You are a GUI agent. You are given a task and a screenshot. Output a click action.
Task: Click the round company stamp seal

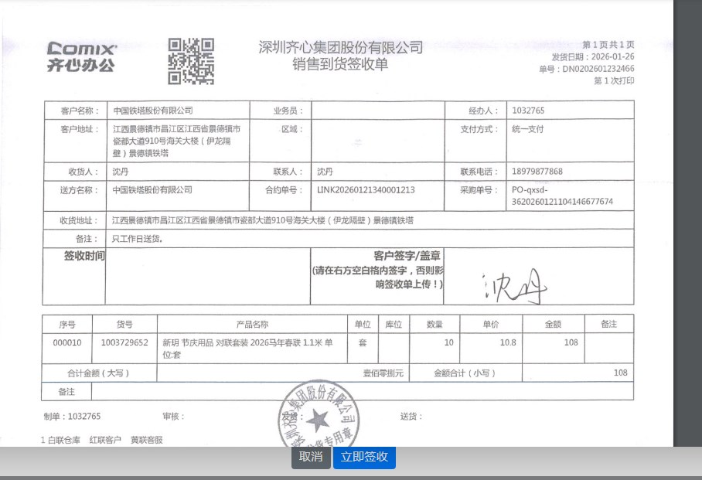pos(318,418)
